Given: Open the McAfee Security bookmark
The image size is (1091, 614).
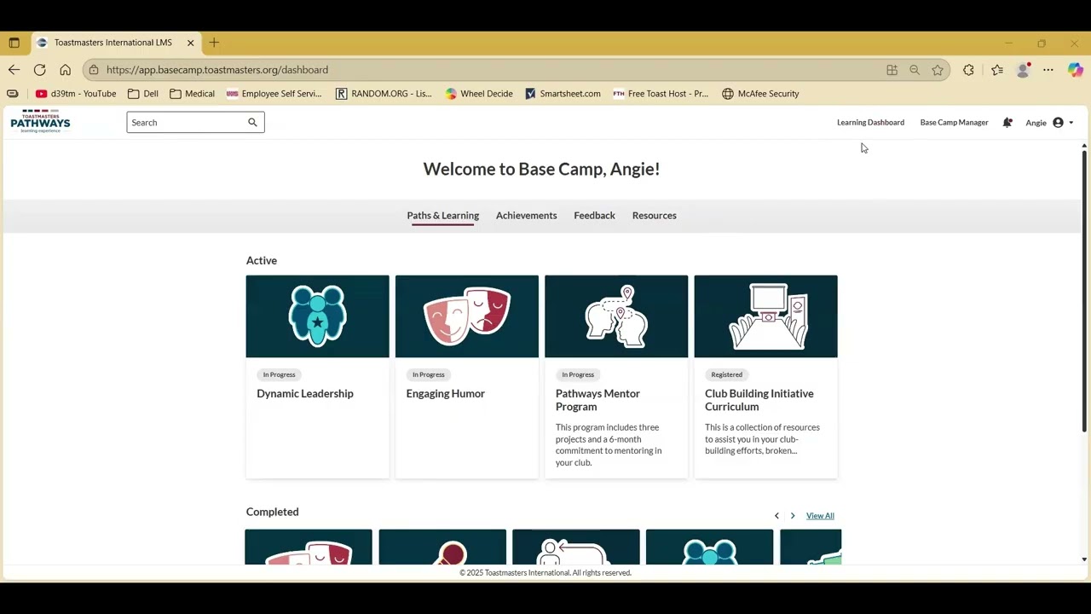Looking at the screenshot, I should point(760,94).
